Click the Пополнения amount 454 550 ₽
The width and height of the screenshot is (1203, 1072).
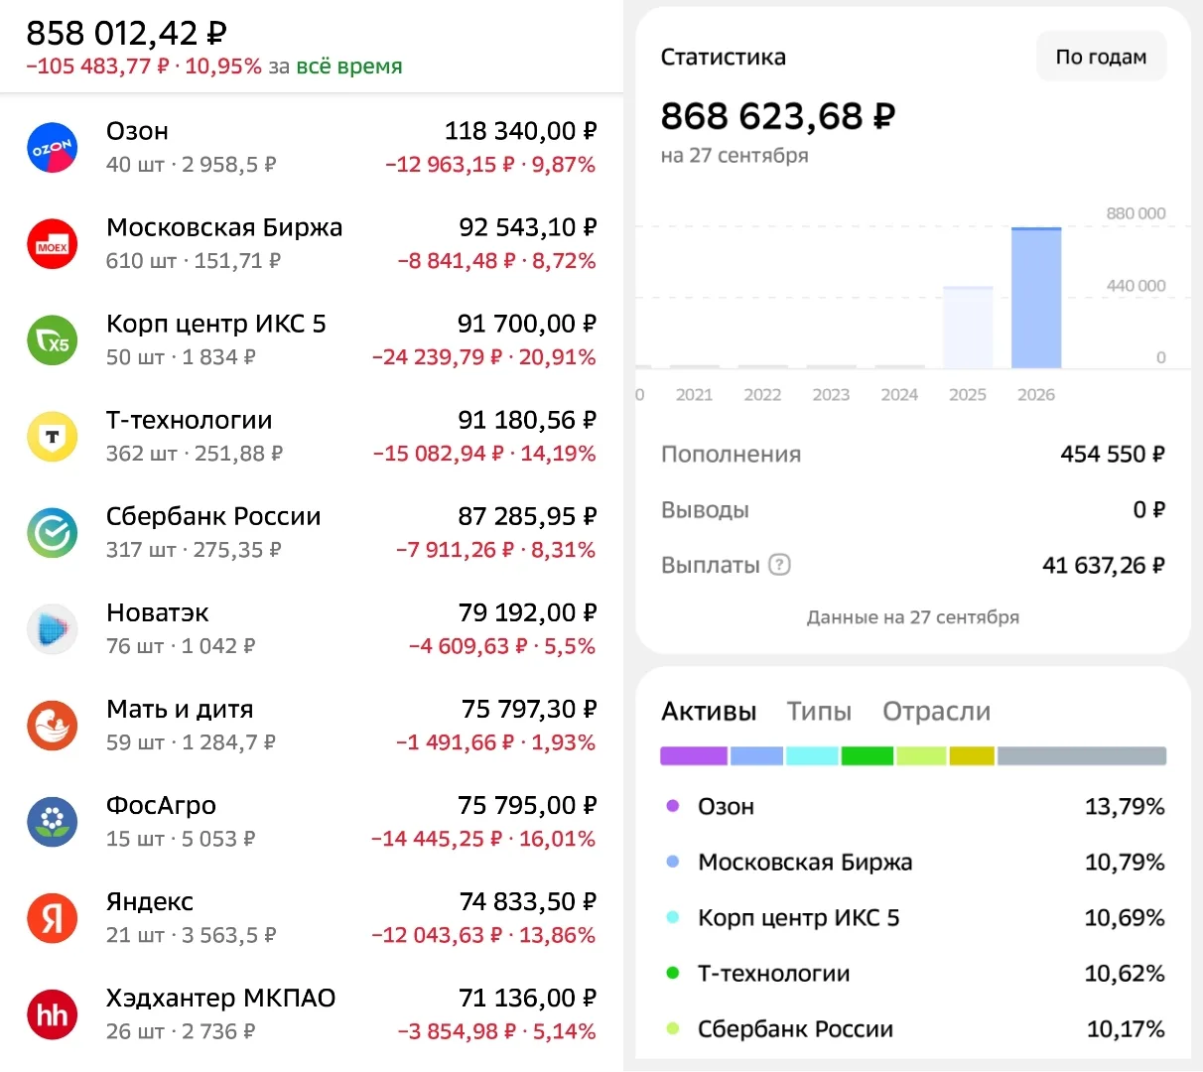coord(1113,454)
